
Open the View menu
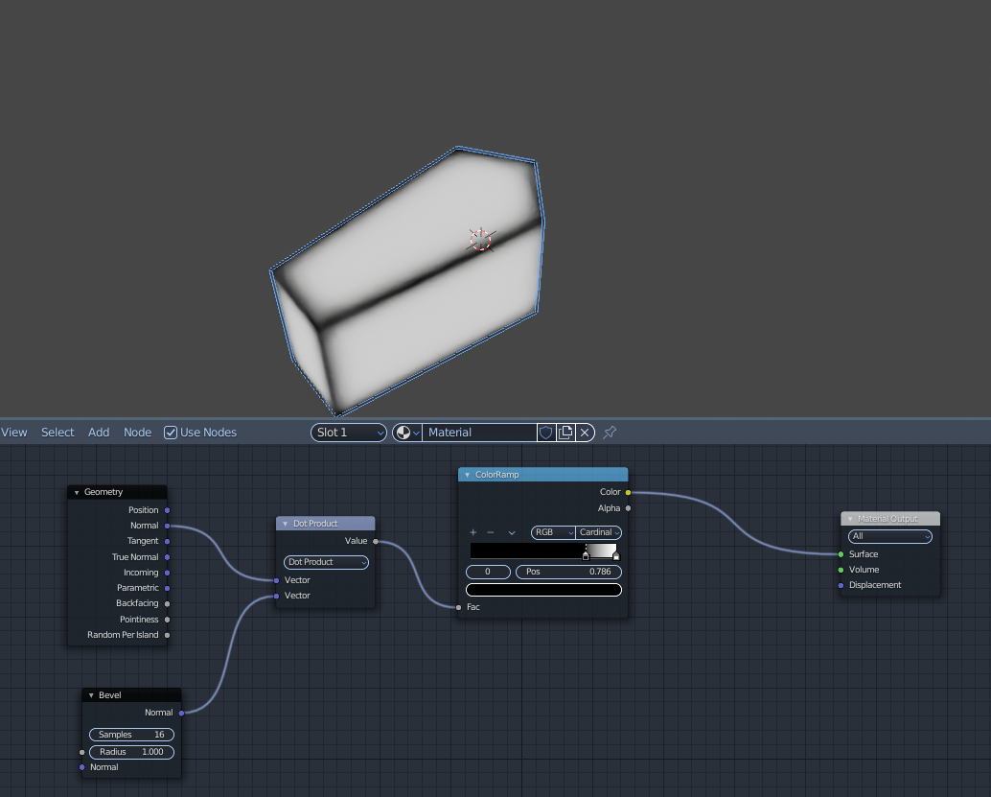[x=14, y=432]
